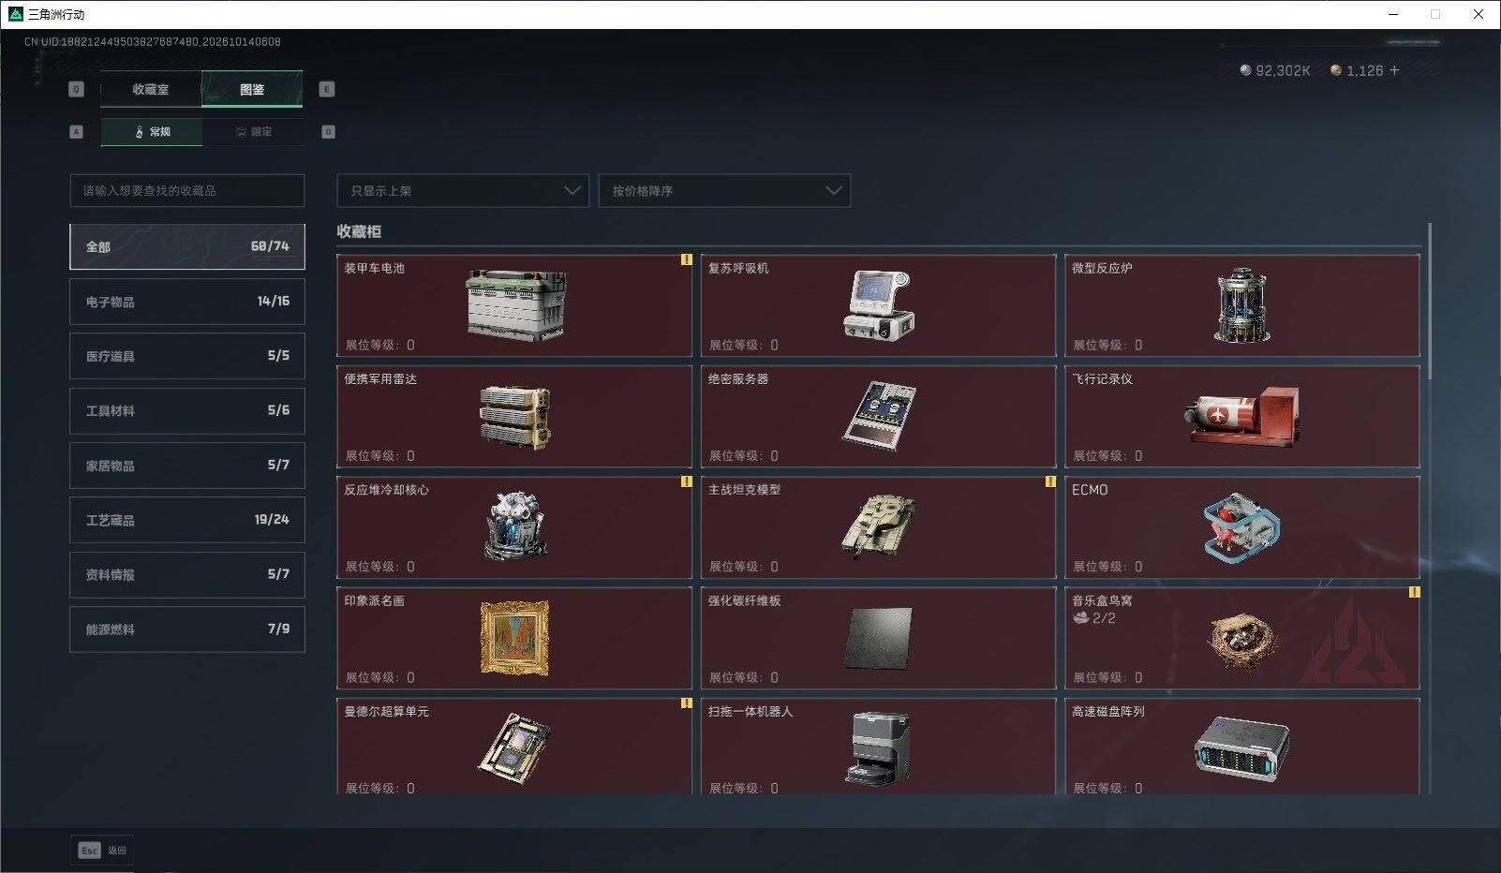Open the 反应堆冷却核心 item icon
This screenshot has width=1501, height=873.
(x=514, y=526)
